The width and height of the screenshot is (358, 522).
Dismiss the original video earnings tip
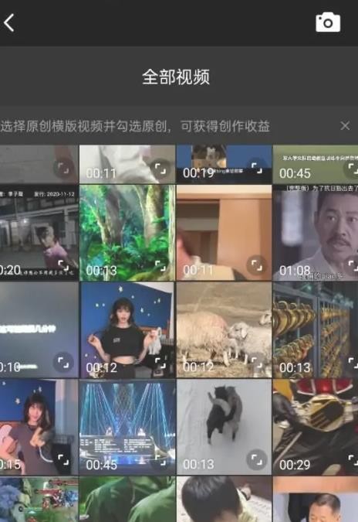[x=345, y=125]
